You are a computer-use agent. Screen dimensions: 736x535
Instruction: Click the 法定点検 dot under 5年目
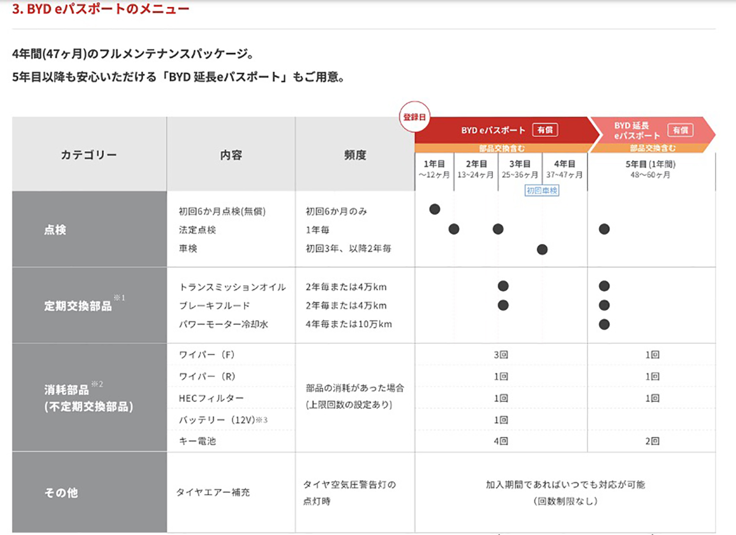click(x=605, y=229)
